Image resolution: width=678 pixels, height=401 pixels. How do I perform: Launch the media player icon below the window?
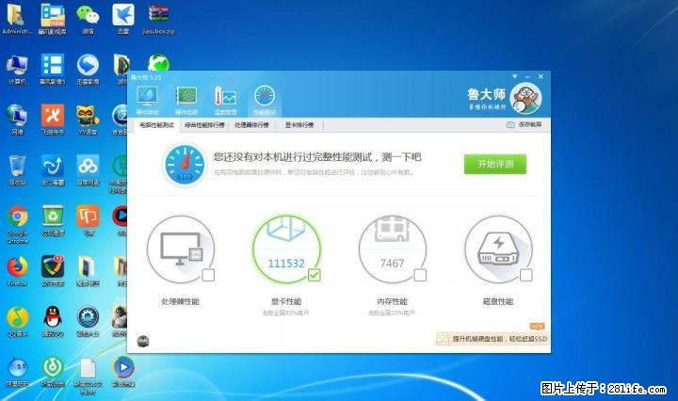(x=123, y=372)
